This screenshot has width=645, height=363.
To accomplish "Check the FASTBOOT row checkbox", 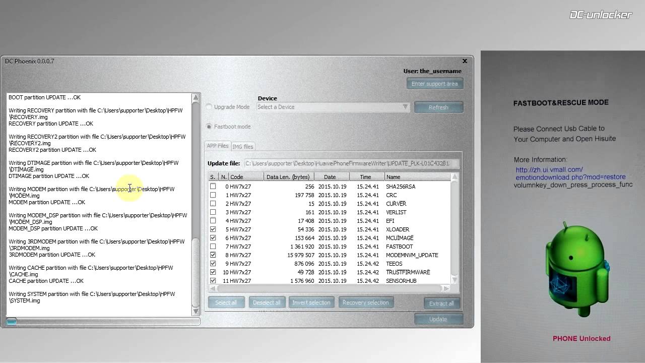I will click(213, 247).
